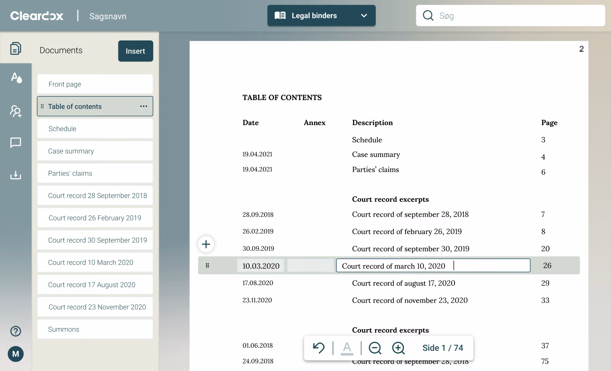Screen dimensions: 611x371
Task: Select Schedule in the document list
Action: (95, 128)
